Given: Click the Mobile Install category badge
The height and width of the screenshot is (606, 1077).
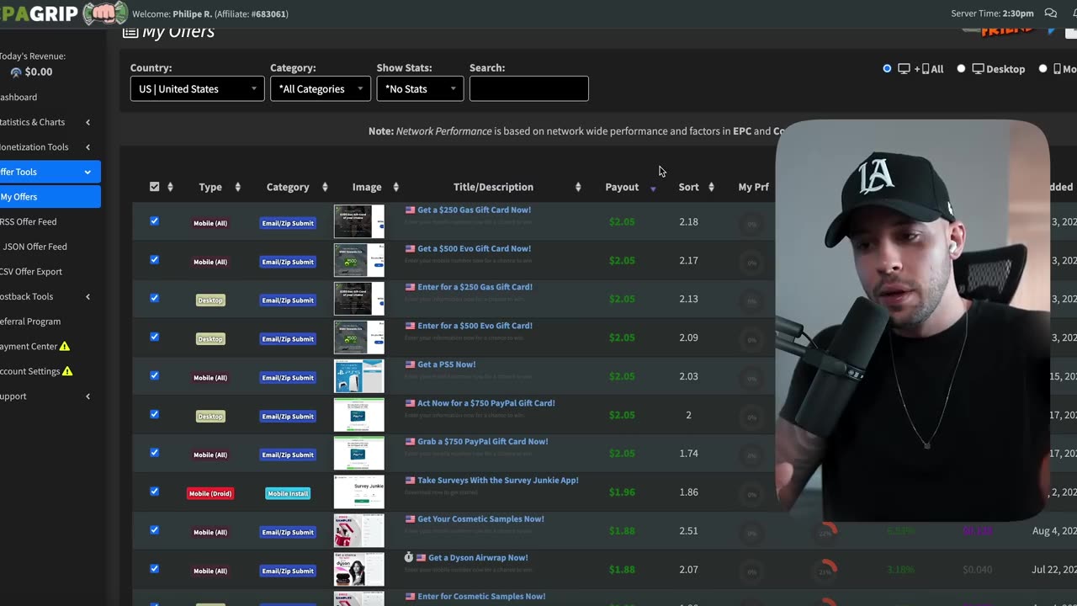Looking at the screenshot, I should pyautogui.click(x=288, y=493).
